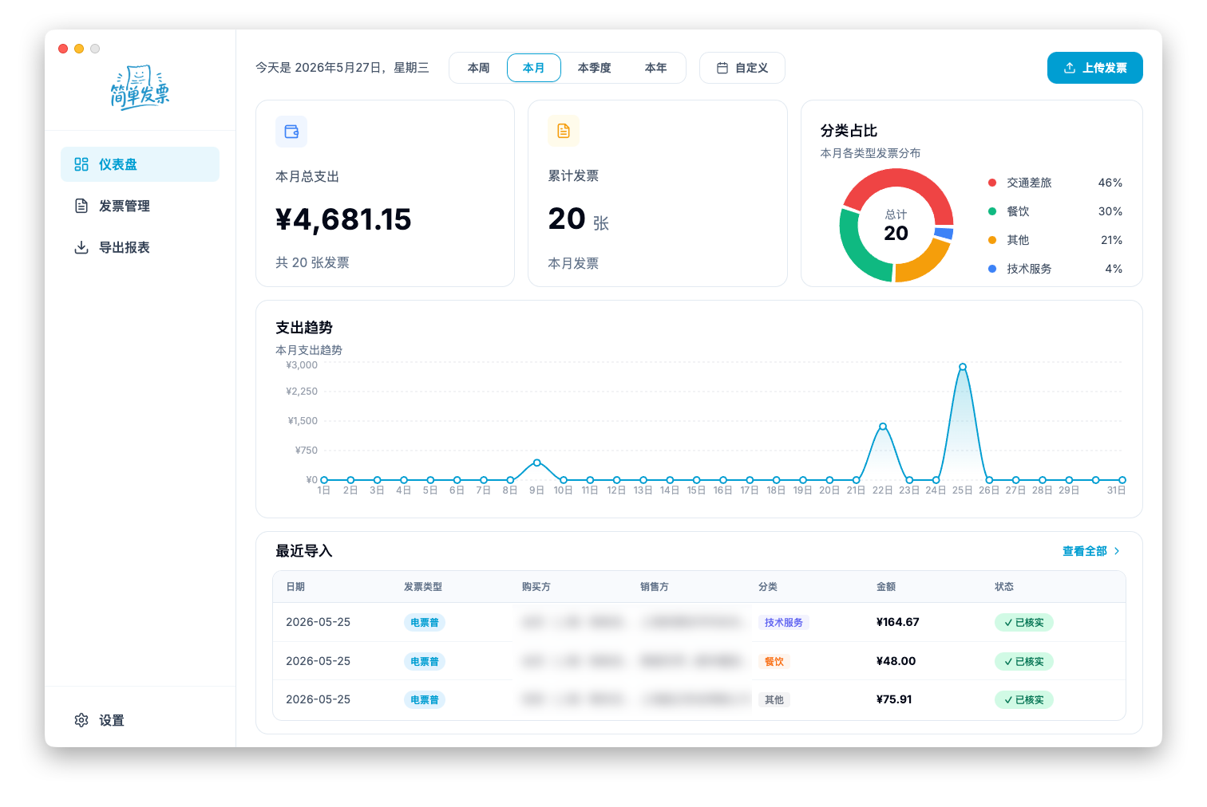The width and height of the screenshot is (1207, 807).
Task: Click the green 餐饮 legend dot
Action: pyautogui.click(x=992, y=211)
